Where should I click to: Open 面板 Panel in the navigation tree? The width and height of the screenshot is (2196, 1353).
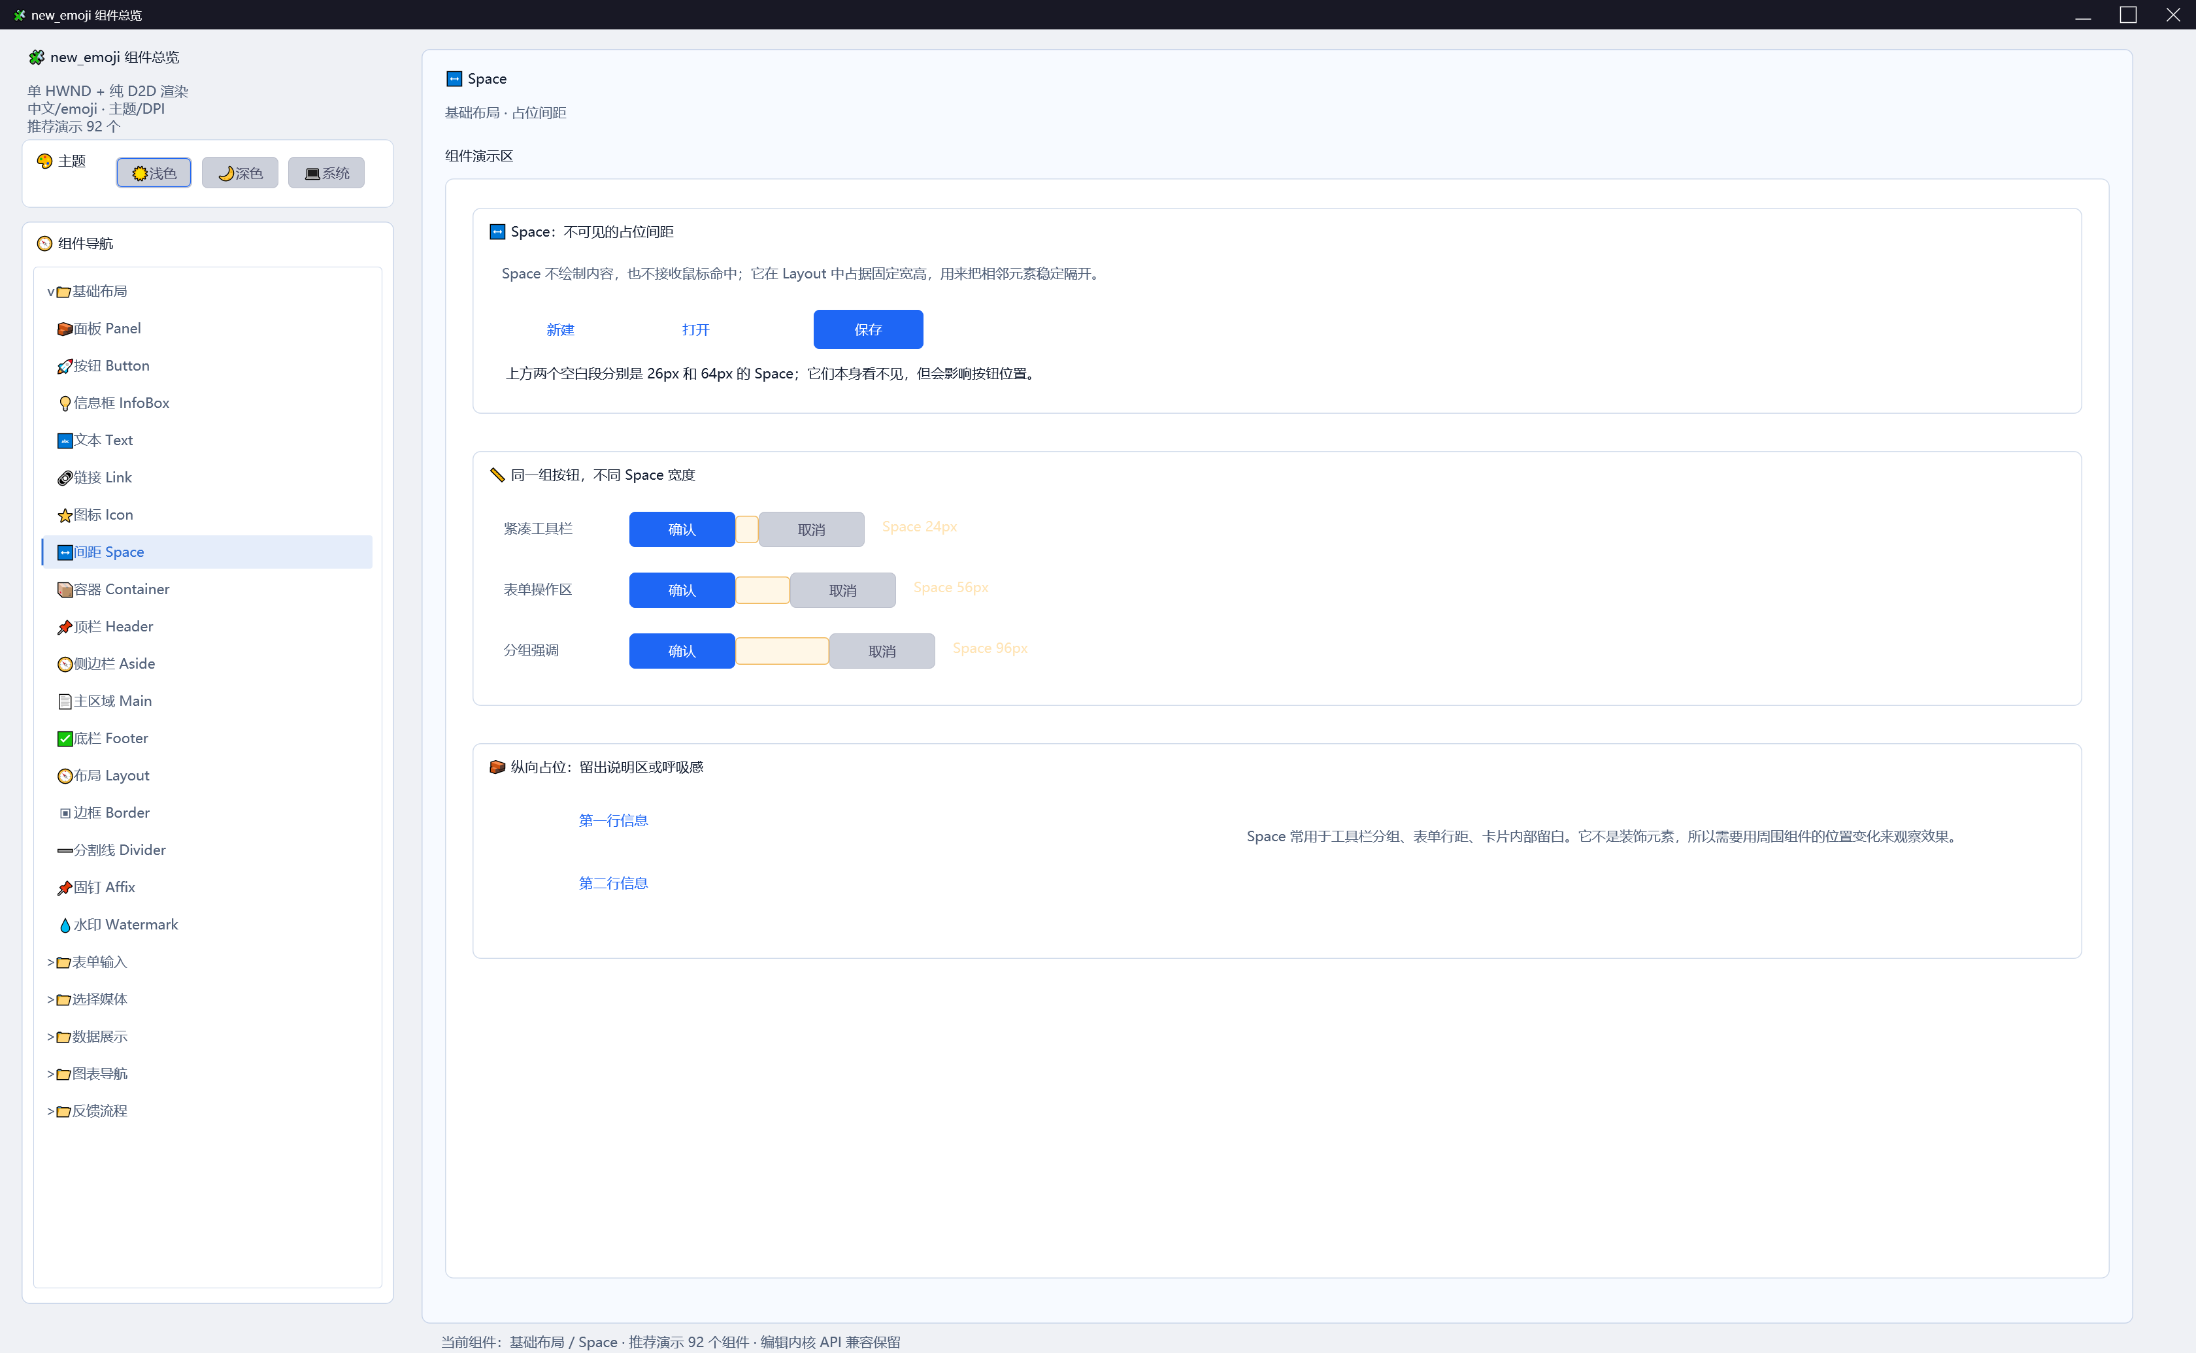coord(208,328)
